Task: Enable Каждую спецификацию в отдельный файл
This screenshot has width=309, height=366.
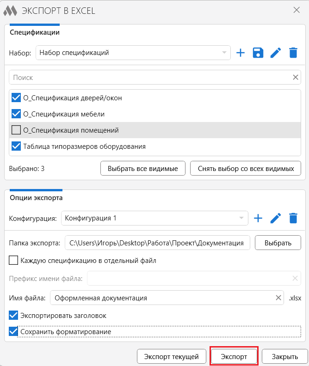Action: [14, 261]
